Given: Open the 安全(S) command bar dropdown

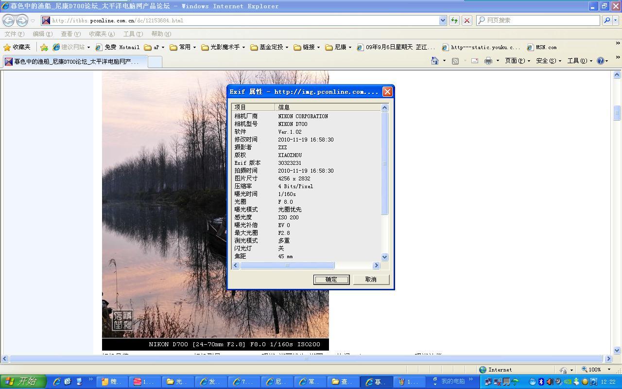Looking at the screenshot, I should (549, 61).
